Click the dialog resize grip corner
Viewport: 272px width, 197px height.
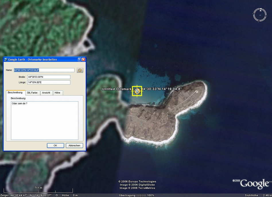pyautogui.click(x=84, y=149)
